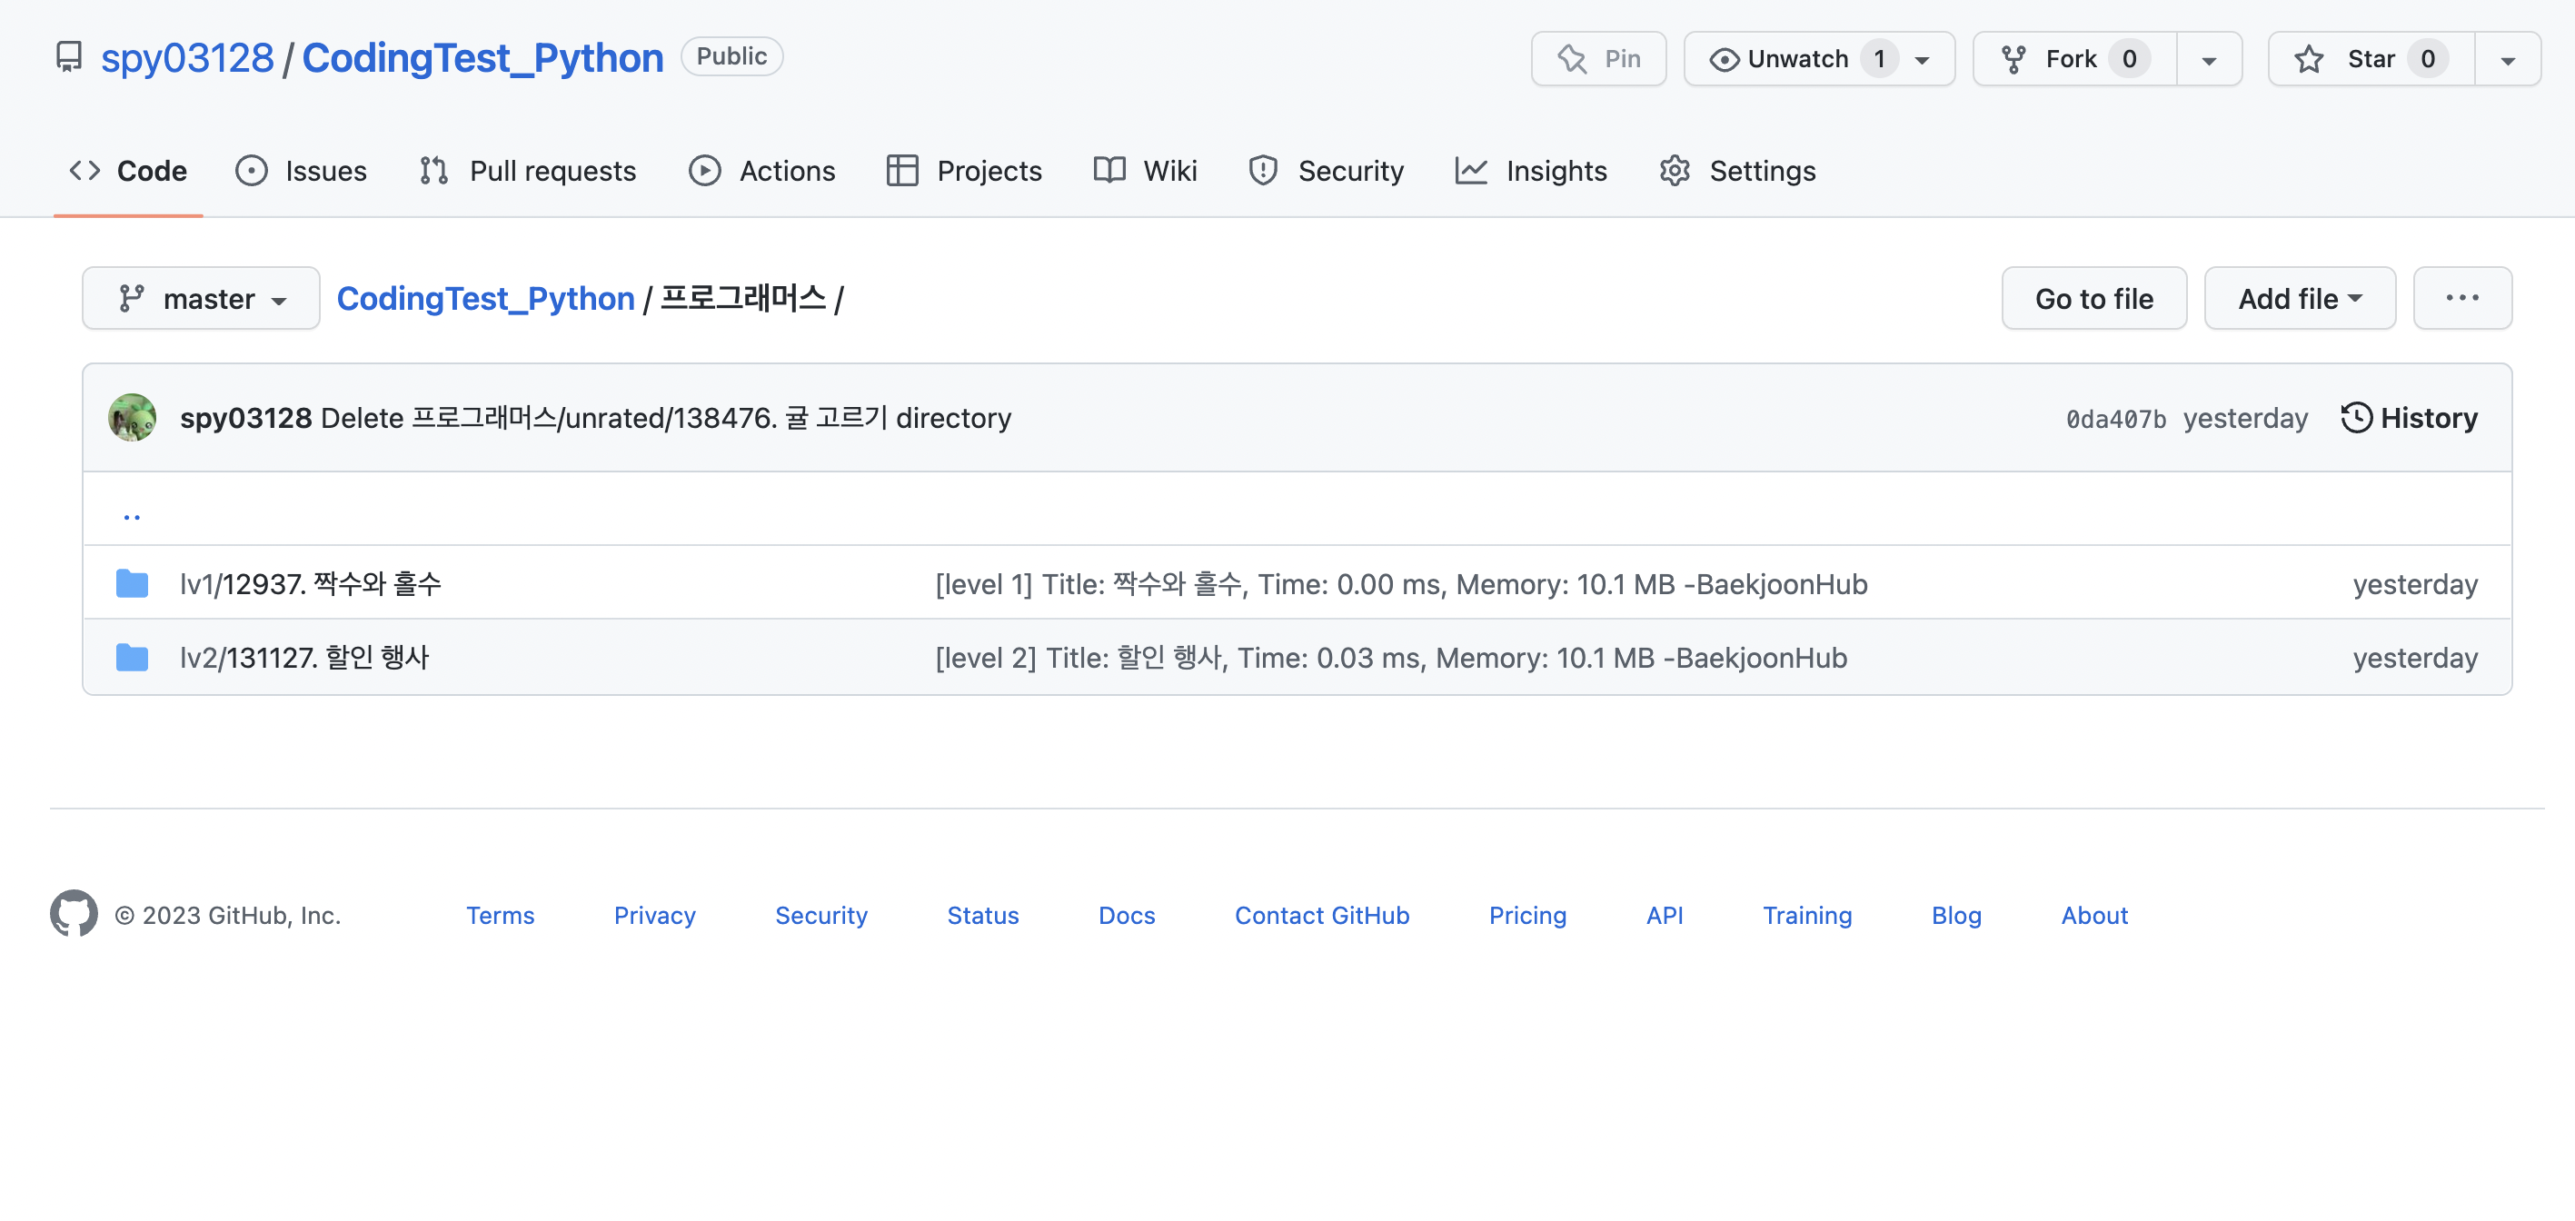This screenshot has width=2575, height=1221.
Task: Fork the repository
Action: click(x=2074, y=59)
